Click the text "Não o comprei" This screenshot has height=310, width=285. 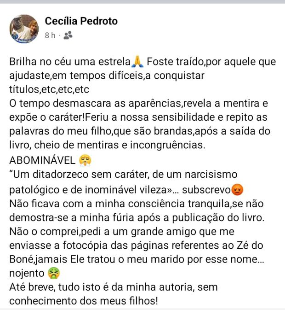39,232
